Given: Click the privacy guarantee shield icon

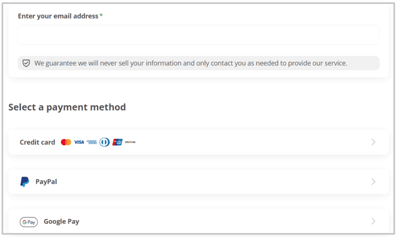Looking at the screenshot, I should (26, 63).
